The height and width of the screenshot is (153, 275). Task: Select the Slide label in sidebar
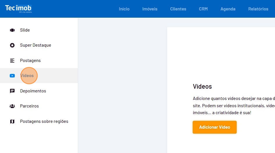[x=25, y=30]
